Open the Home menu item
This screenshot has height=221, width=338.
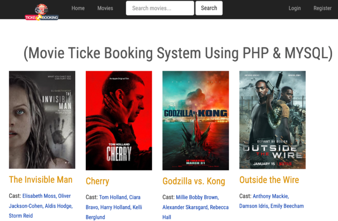pos(78,8)
